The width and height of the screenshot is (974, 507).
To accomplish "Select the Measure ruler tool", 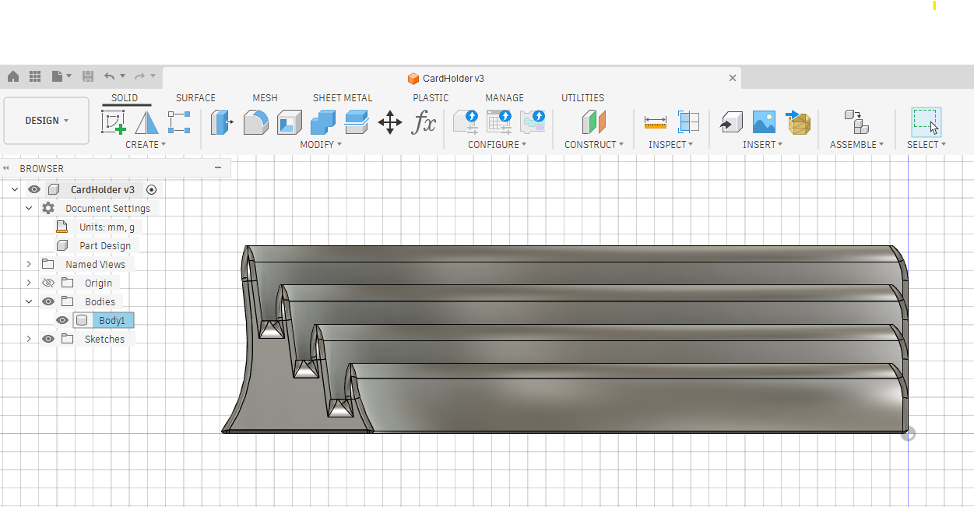I will tap(656, 122).
